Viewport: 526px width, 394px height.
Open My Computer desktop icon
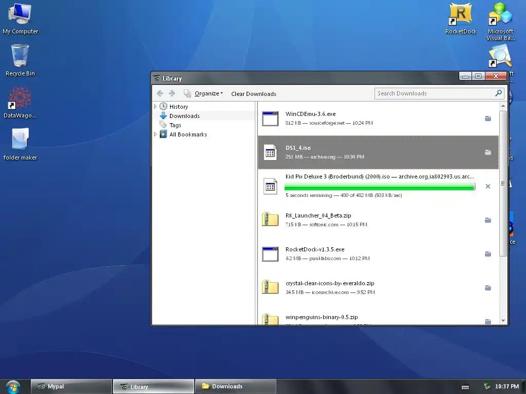[20, 18]
